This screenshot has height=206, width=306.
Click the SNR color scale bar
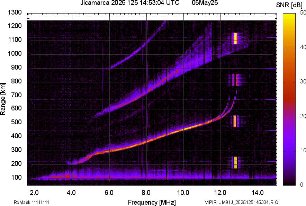289,99
